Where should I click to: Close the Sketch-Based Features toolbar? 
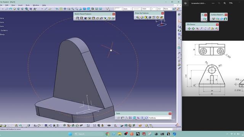[114, 14]
